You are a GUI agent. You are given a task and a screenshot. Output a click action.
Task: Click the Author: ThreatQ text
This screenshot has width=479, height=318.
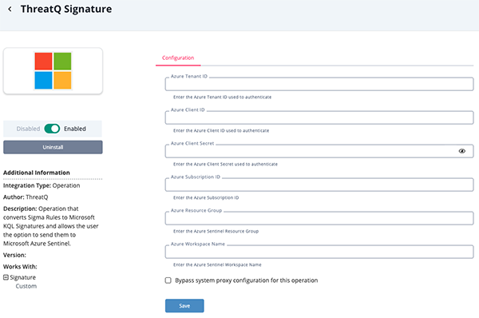(26, 197)
